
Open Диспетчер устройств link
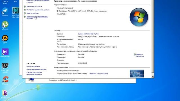(34, 6)
